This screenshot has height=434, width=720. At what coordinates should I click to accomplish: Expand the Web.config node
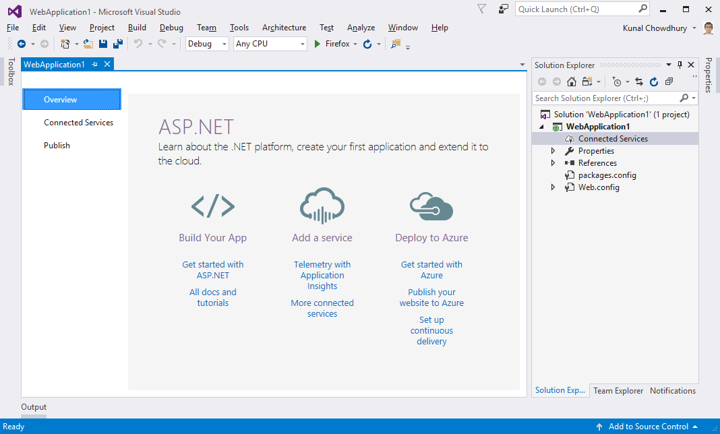pyautogui.click(x=553, y=187)
